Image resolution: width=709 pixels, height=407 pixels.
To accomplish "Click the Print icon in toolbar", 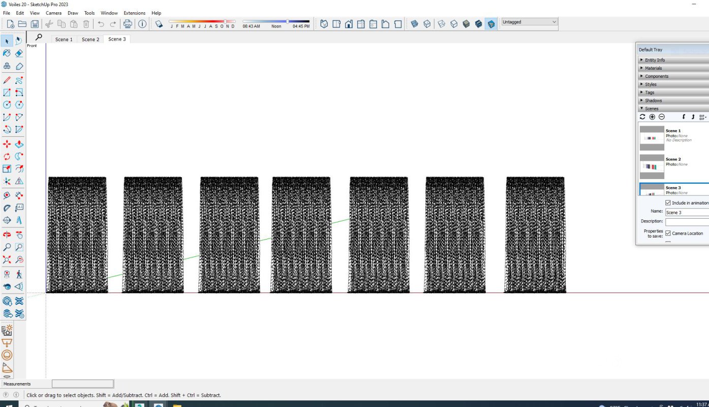I will coord(128,24).
